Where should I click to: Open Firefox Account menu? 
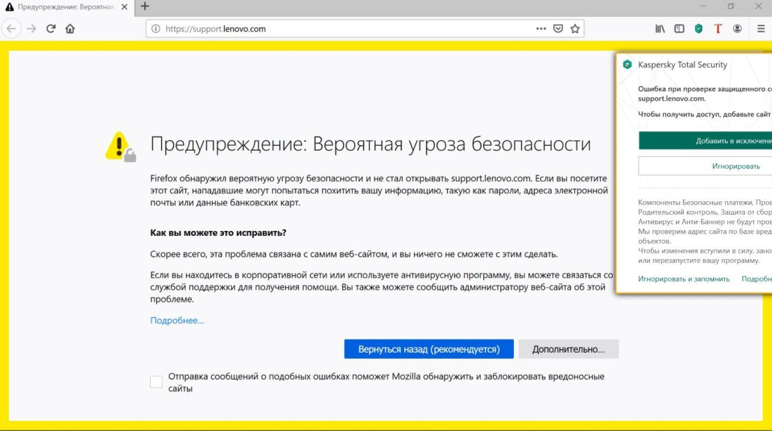point(737,28)
